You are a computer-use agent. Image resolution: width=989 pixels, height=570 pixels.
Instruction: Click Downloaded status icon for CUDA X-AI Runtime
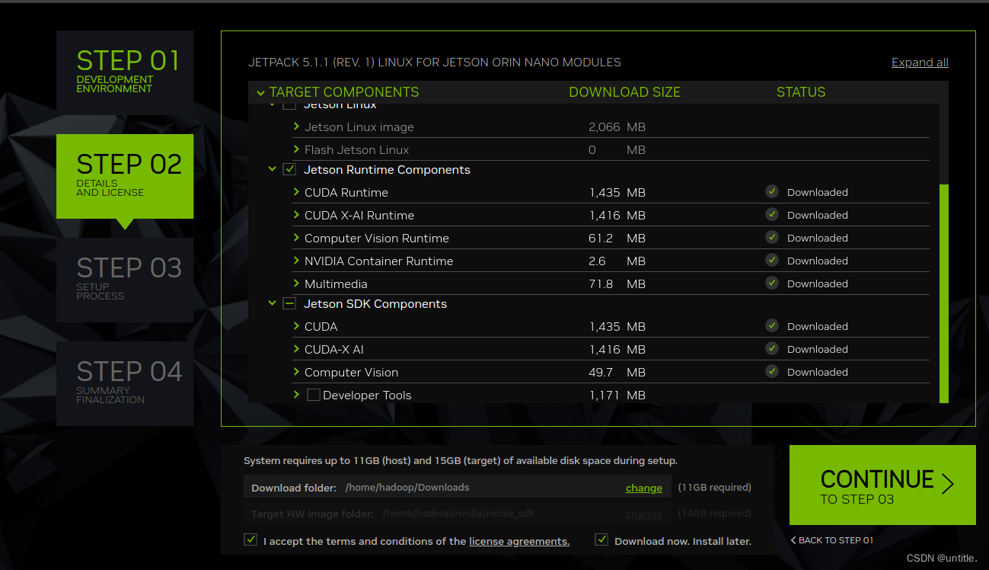click(772, 215)
